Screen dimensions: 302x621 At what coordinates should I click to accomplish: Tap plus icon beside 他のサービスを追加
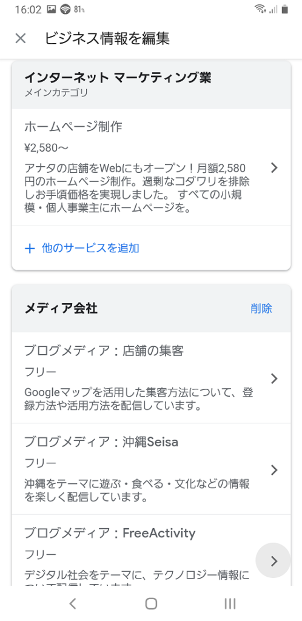30,249
